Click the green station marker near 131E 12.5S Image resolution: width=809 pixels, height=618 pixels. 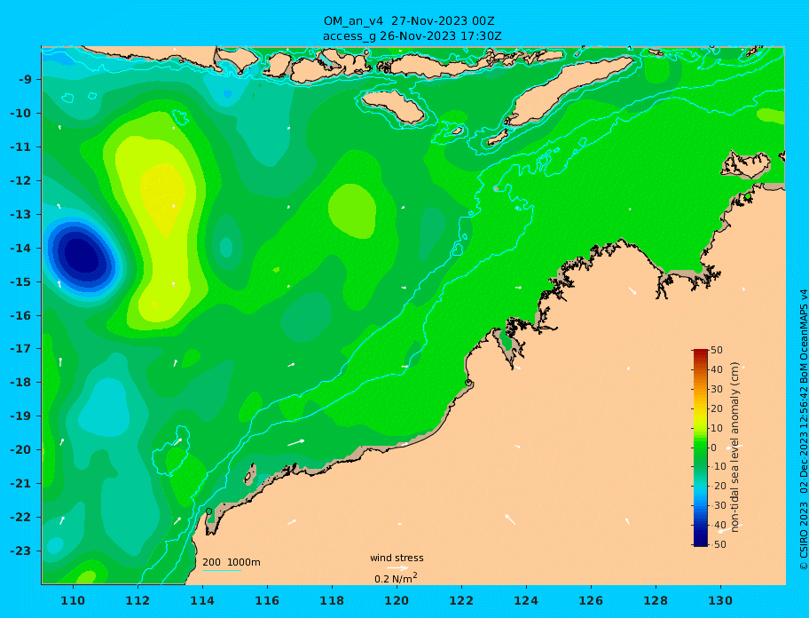click(x=748, y=197)
